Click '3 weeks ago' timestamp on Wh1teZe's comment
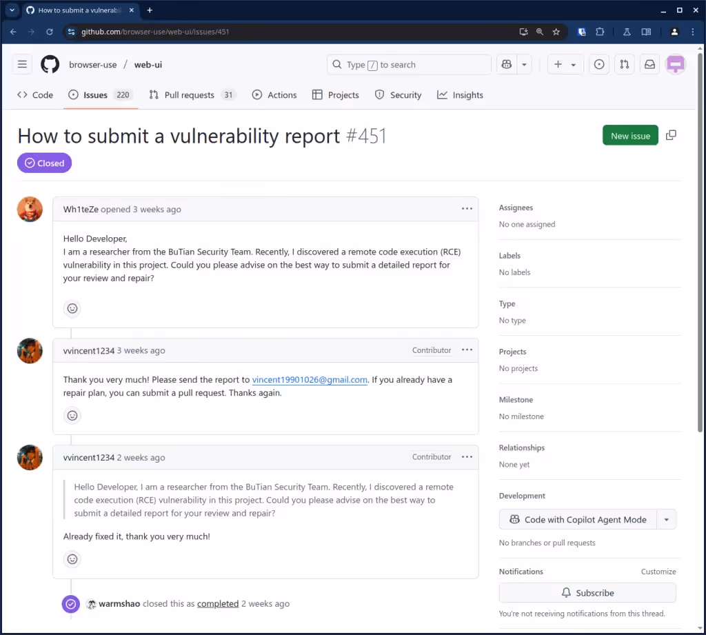Image resolution: width=706 pixels, height=635 pixels. pos(157,209)
